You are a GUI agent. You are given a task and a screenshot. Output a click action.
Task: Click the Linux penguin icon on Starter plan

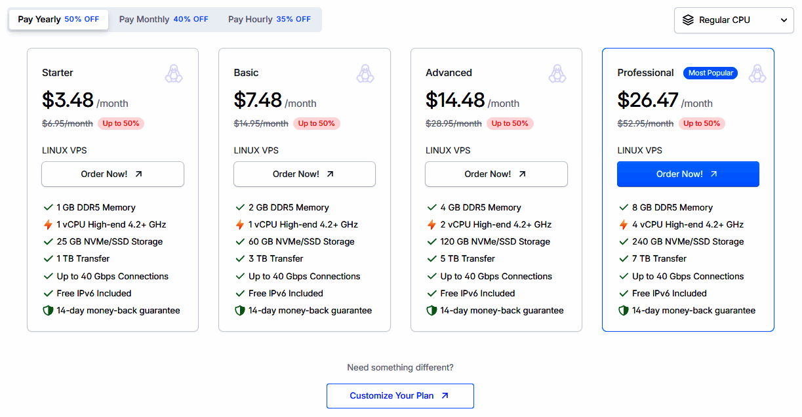174,73
